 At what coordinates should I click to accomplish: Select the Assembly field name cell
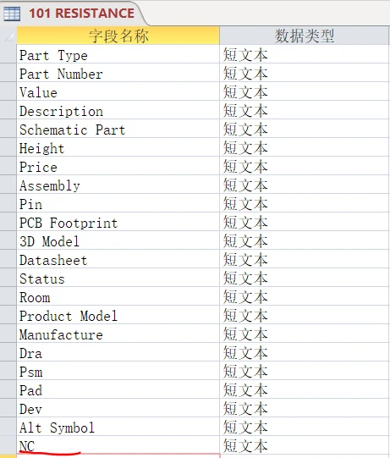(118, 185)
